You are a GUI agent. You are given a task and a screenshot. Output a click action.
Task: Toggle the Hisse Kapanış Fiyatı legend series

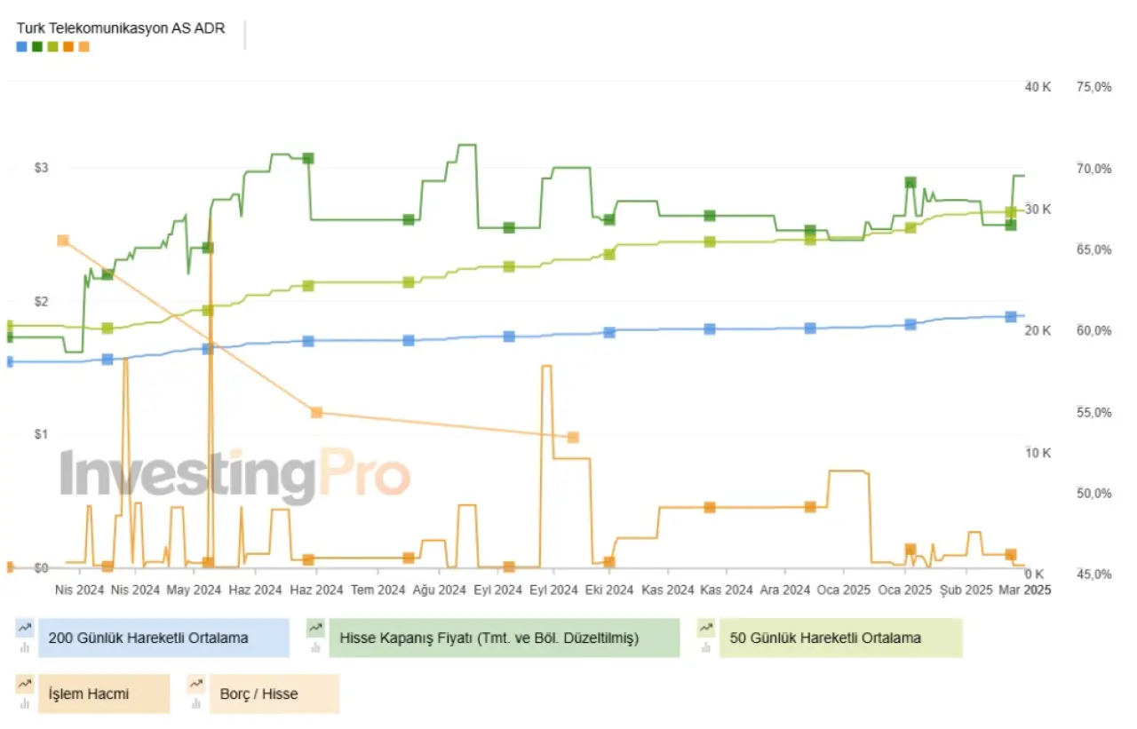(504, 638)
